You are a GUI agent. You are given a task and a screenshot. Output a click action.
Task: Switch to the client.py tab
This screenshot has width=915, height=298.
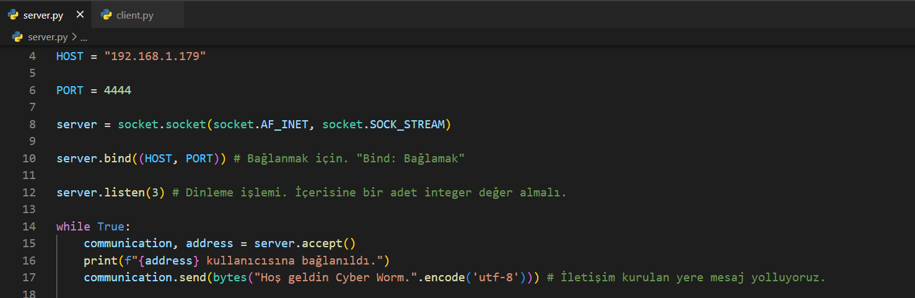click(x=134, y=15)
